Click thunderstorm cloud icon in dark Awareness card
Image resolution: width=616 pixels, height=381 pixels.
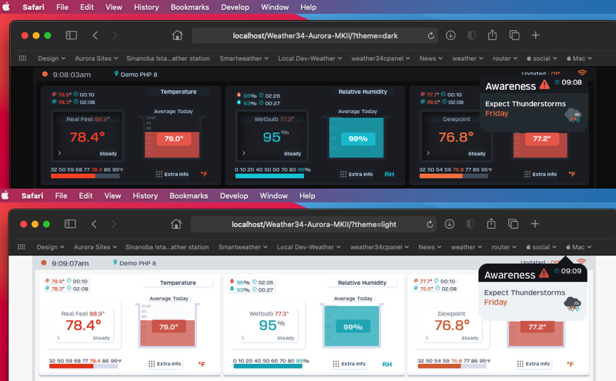point(573,115)
